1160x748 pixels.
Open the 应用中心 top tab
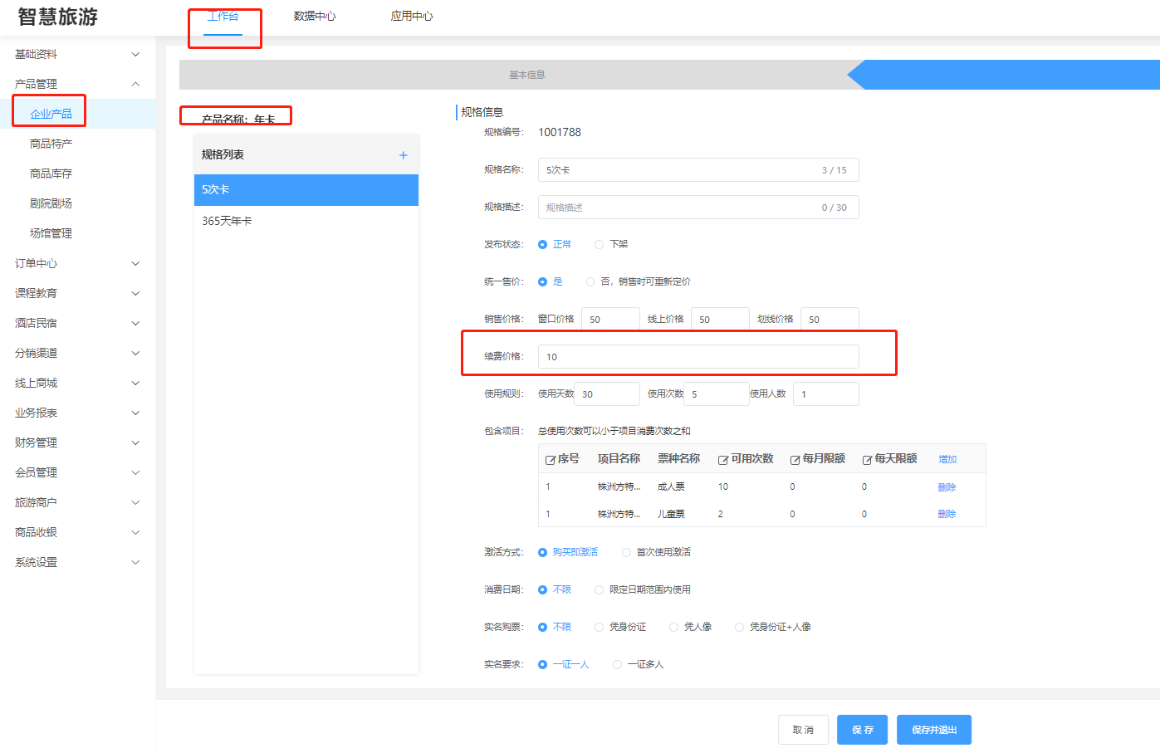click(x=412, y=16)
